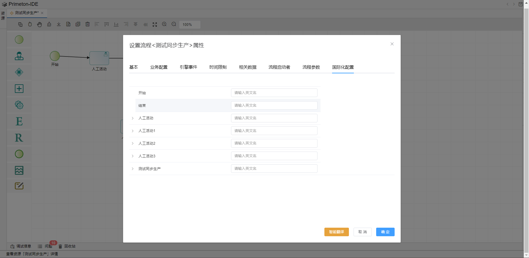Switch to the 基本 tab

(134, 67)
